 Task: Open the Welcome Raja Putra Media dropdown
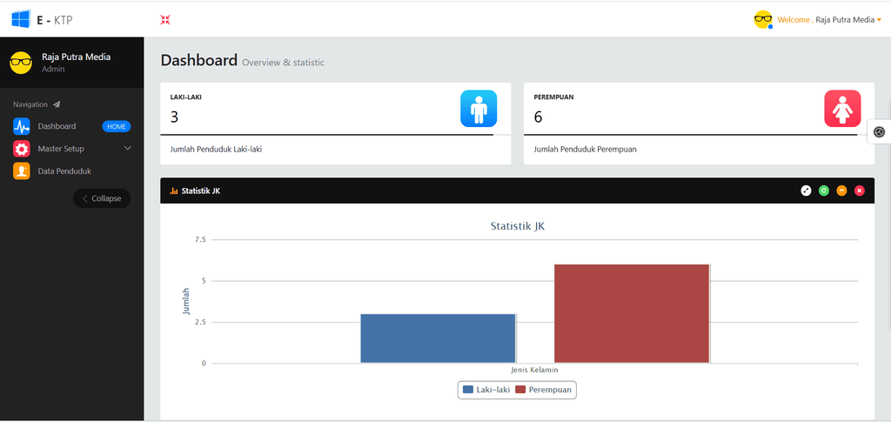(x=829, y=20)
